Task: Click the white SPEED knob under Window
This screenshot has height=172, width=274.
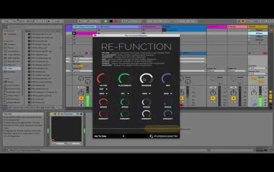Action: coord(146,102)
